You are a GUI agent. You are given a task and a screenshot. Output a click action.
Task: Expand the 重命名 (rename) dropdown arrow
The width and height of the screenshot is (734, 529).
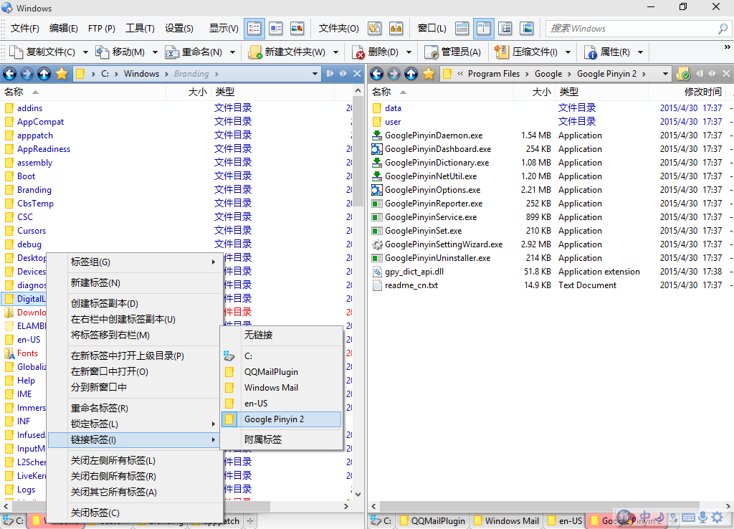pyautogui.click(x=228, y=51)
